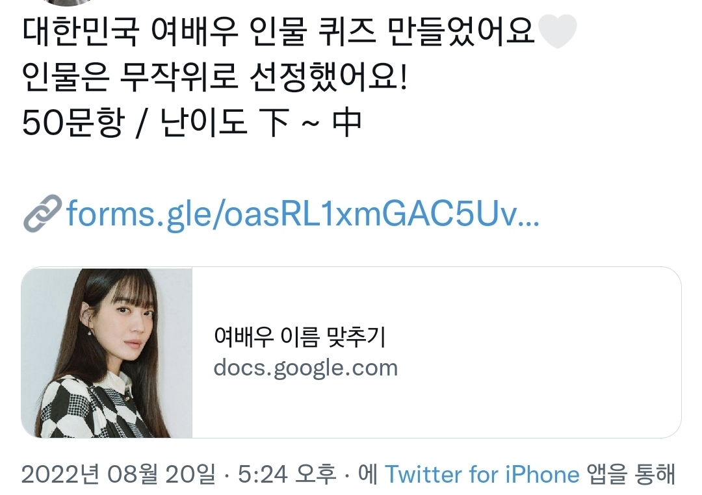Open the actress photo thumbnail in the card
702x495 pixels.
[107, 353]
